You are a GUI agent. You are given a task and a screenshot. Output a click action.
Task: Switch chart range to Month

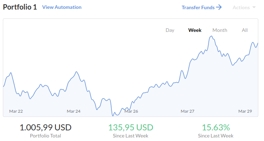point(220,30)
